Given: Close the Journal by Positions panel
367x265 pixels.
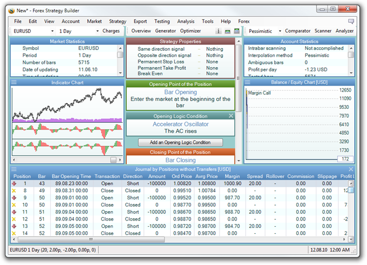Looking at the screenshot, I should point(351,169).
